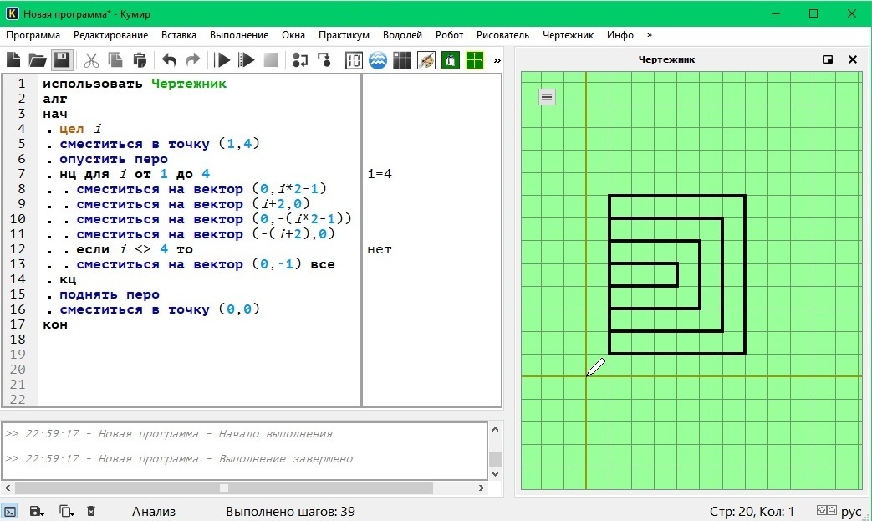
Task: Toggle docking of the Чертежник panel
Action: (x=828, y=59)
